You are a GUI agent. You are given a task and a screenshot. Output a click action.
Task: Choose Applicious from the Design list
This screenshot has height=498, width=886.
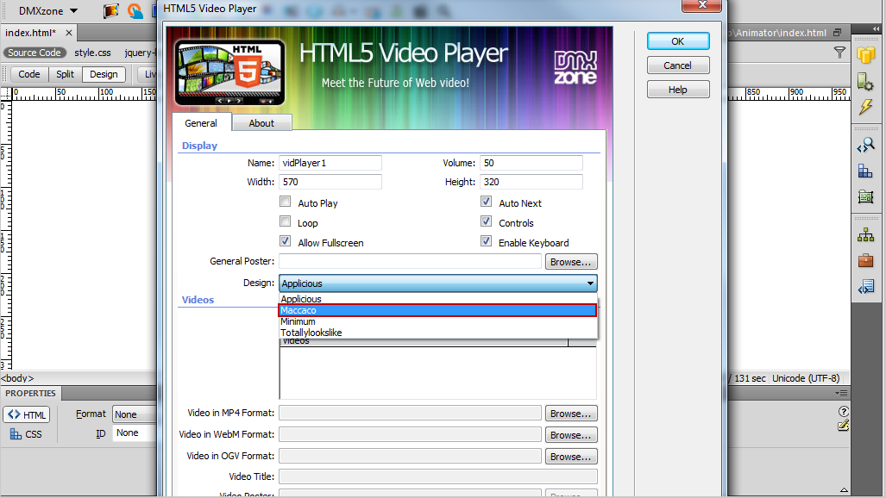coord(438,299)
